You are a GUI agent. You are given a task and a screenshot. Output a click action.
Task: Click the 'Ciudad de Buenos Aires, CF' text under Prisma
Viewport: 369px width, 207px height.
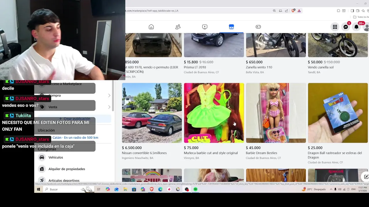pyautogui.click(x=201, y=72)
